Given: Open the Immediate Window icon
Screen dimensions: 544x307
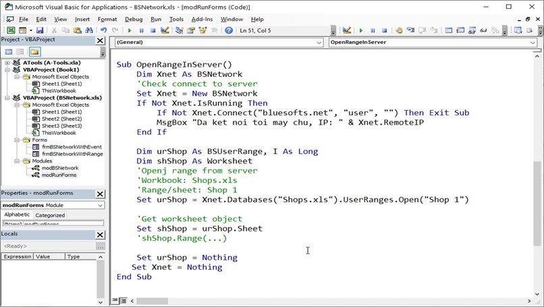Looking at the screenshot, I should click(460, 30).
